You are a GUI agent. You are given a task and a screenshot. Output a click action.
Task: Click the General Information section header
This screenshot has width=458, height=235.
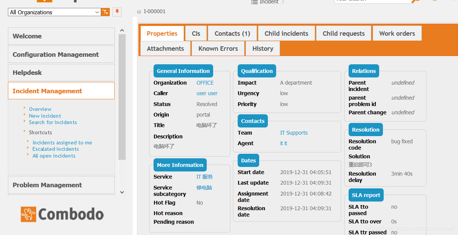[183, 71]
